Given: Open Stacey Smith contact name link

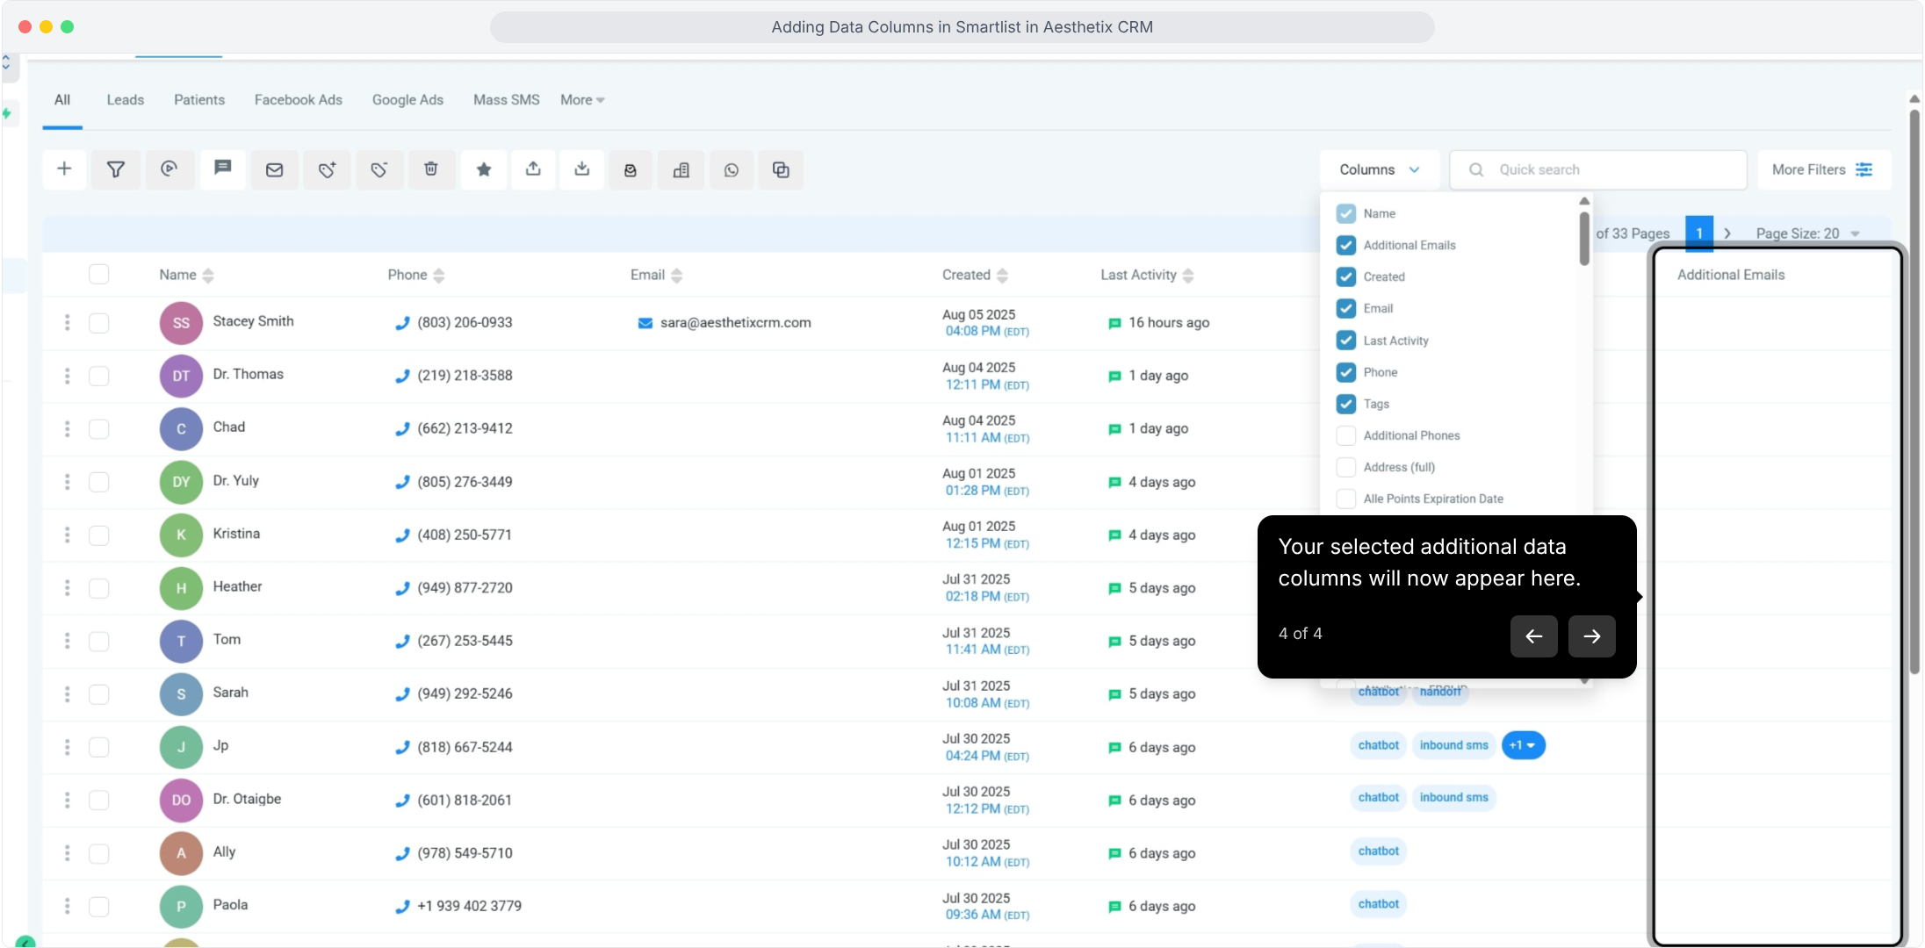Looking at the screenshot, I should (x=254, y=321).
